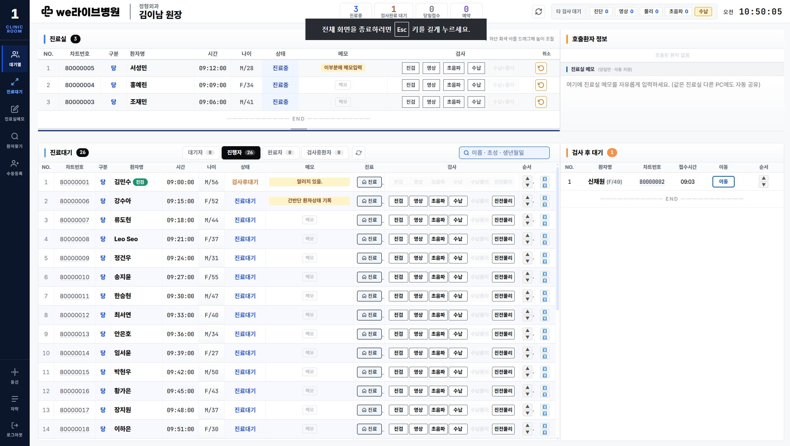Move 류도현 to top of list

(545, 217)
